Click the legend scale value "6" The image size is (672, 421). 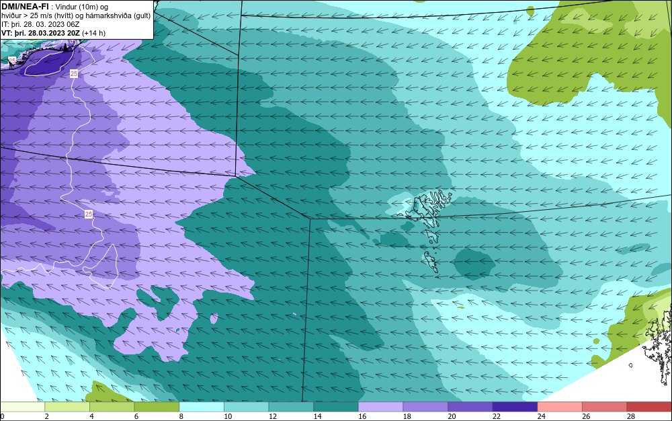(x=136, y=416)
